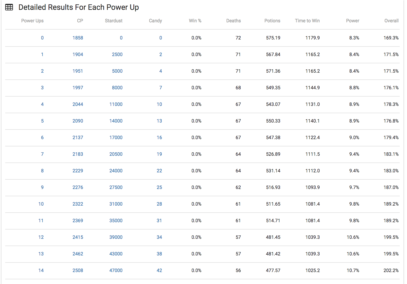The height and width of the screenshot is (284, 407).
Task: Click the table grid icon beside the heading
Action: (x=9, y=7)
